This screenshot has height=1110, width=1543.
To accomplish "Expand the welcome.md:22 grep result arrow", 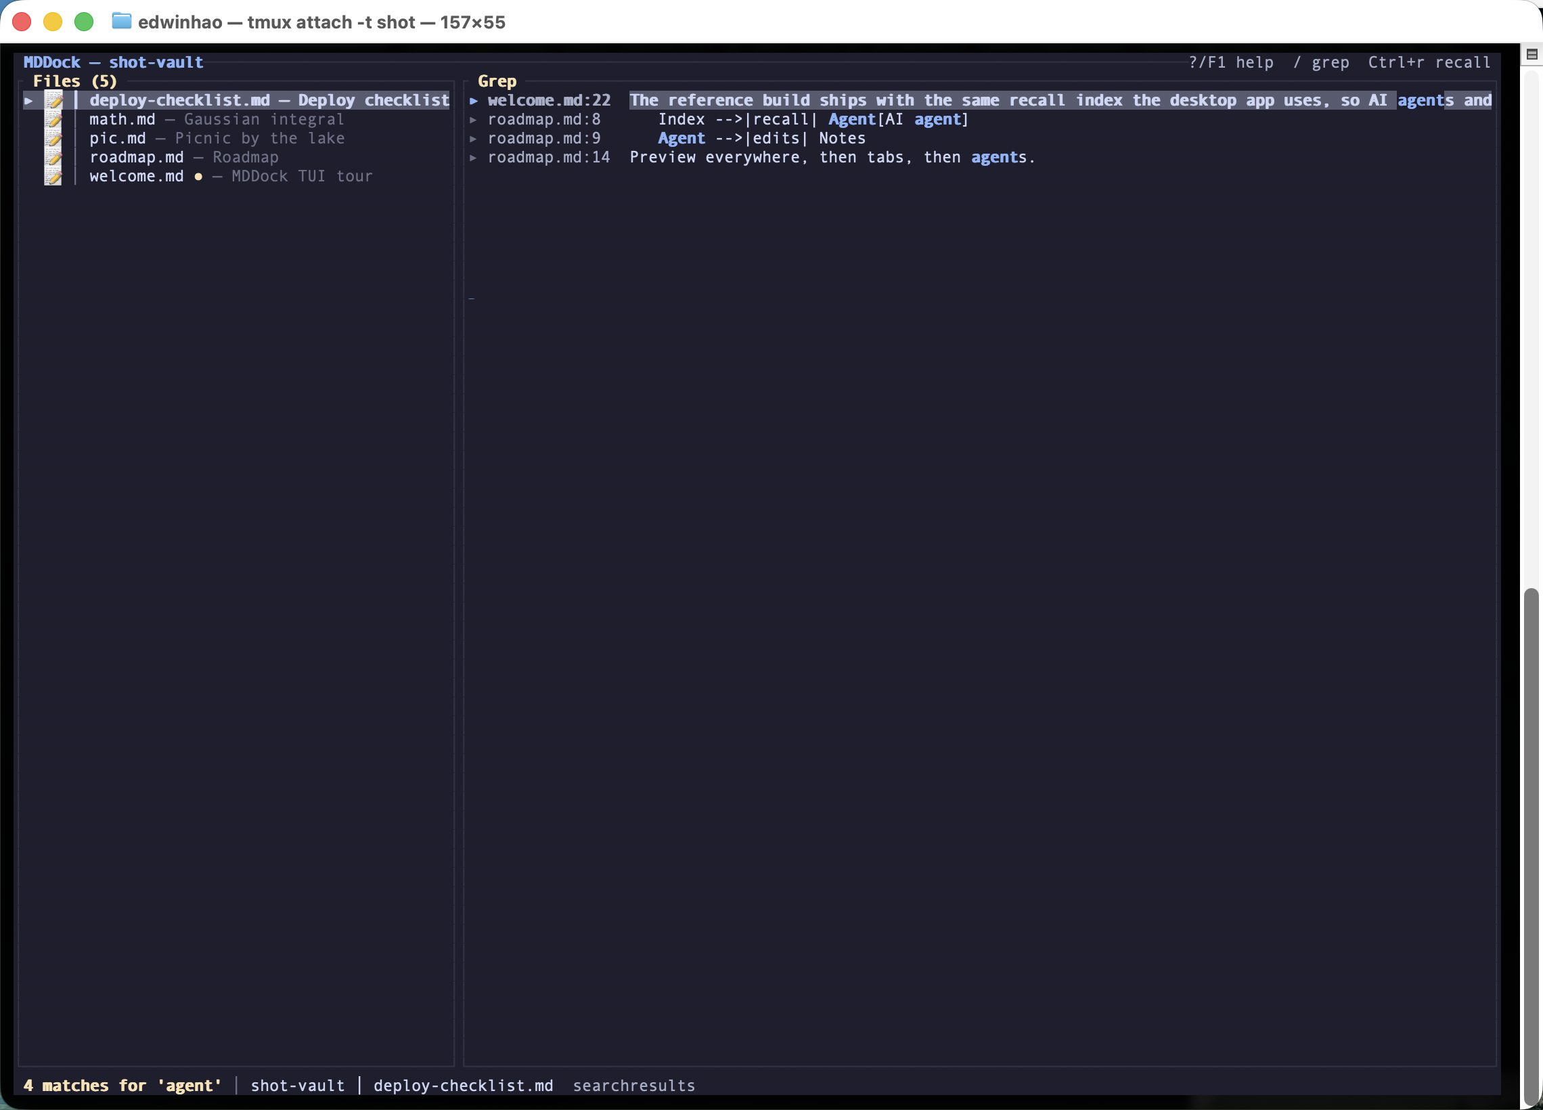I will click(474, 101).
